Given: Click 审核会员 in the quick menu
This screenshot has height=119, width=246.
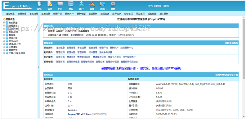Looking at the screenshot, I should [60, 57].
